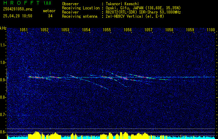The width and height of the screenshot is (218, 139).
Task: Click the version number 1.0.0
Action: (47, 3)
